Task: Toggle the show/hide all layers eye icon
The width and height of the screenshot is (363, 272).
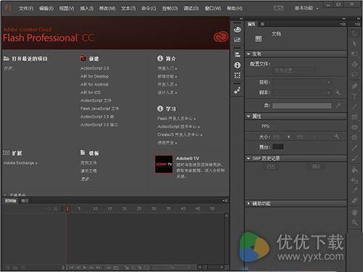Action: pyautogui.click(x=49, y=208)
